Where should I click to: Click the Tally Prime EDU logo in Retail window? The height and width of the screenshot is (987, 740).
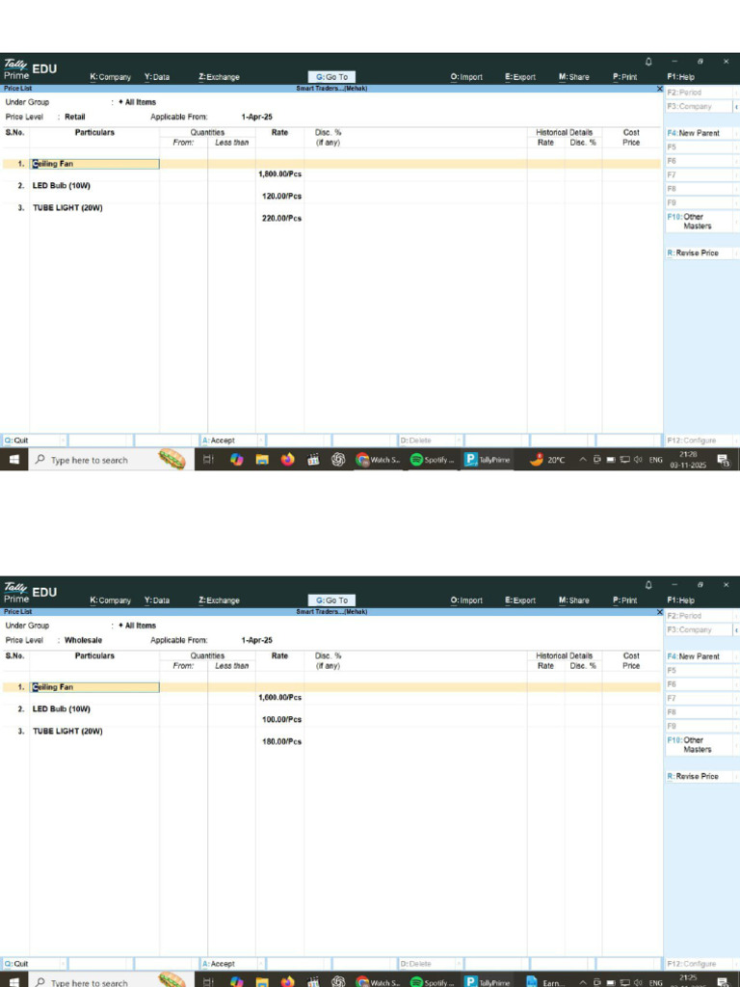pos(30,69)
